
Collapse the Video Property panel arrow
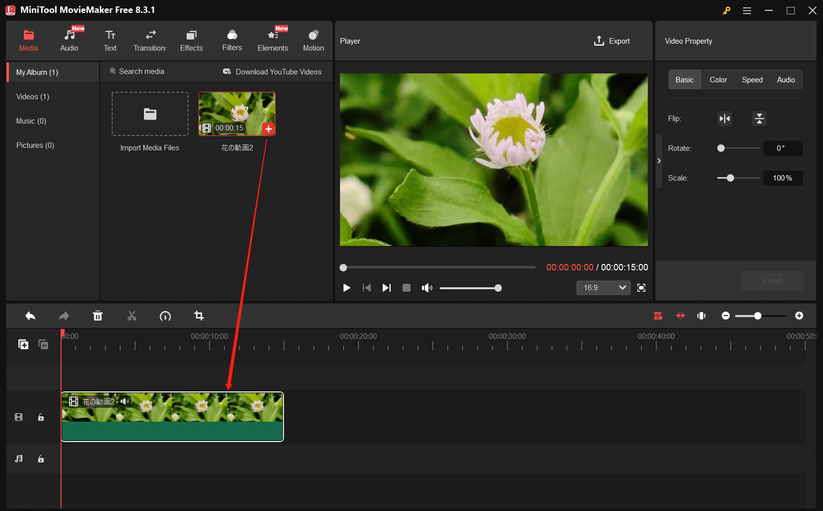[x=659, y=161]
